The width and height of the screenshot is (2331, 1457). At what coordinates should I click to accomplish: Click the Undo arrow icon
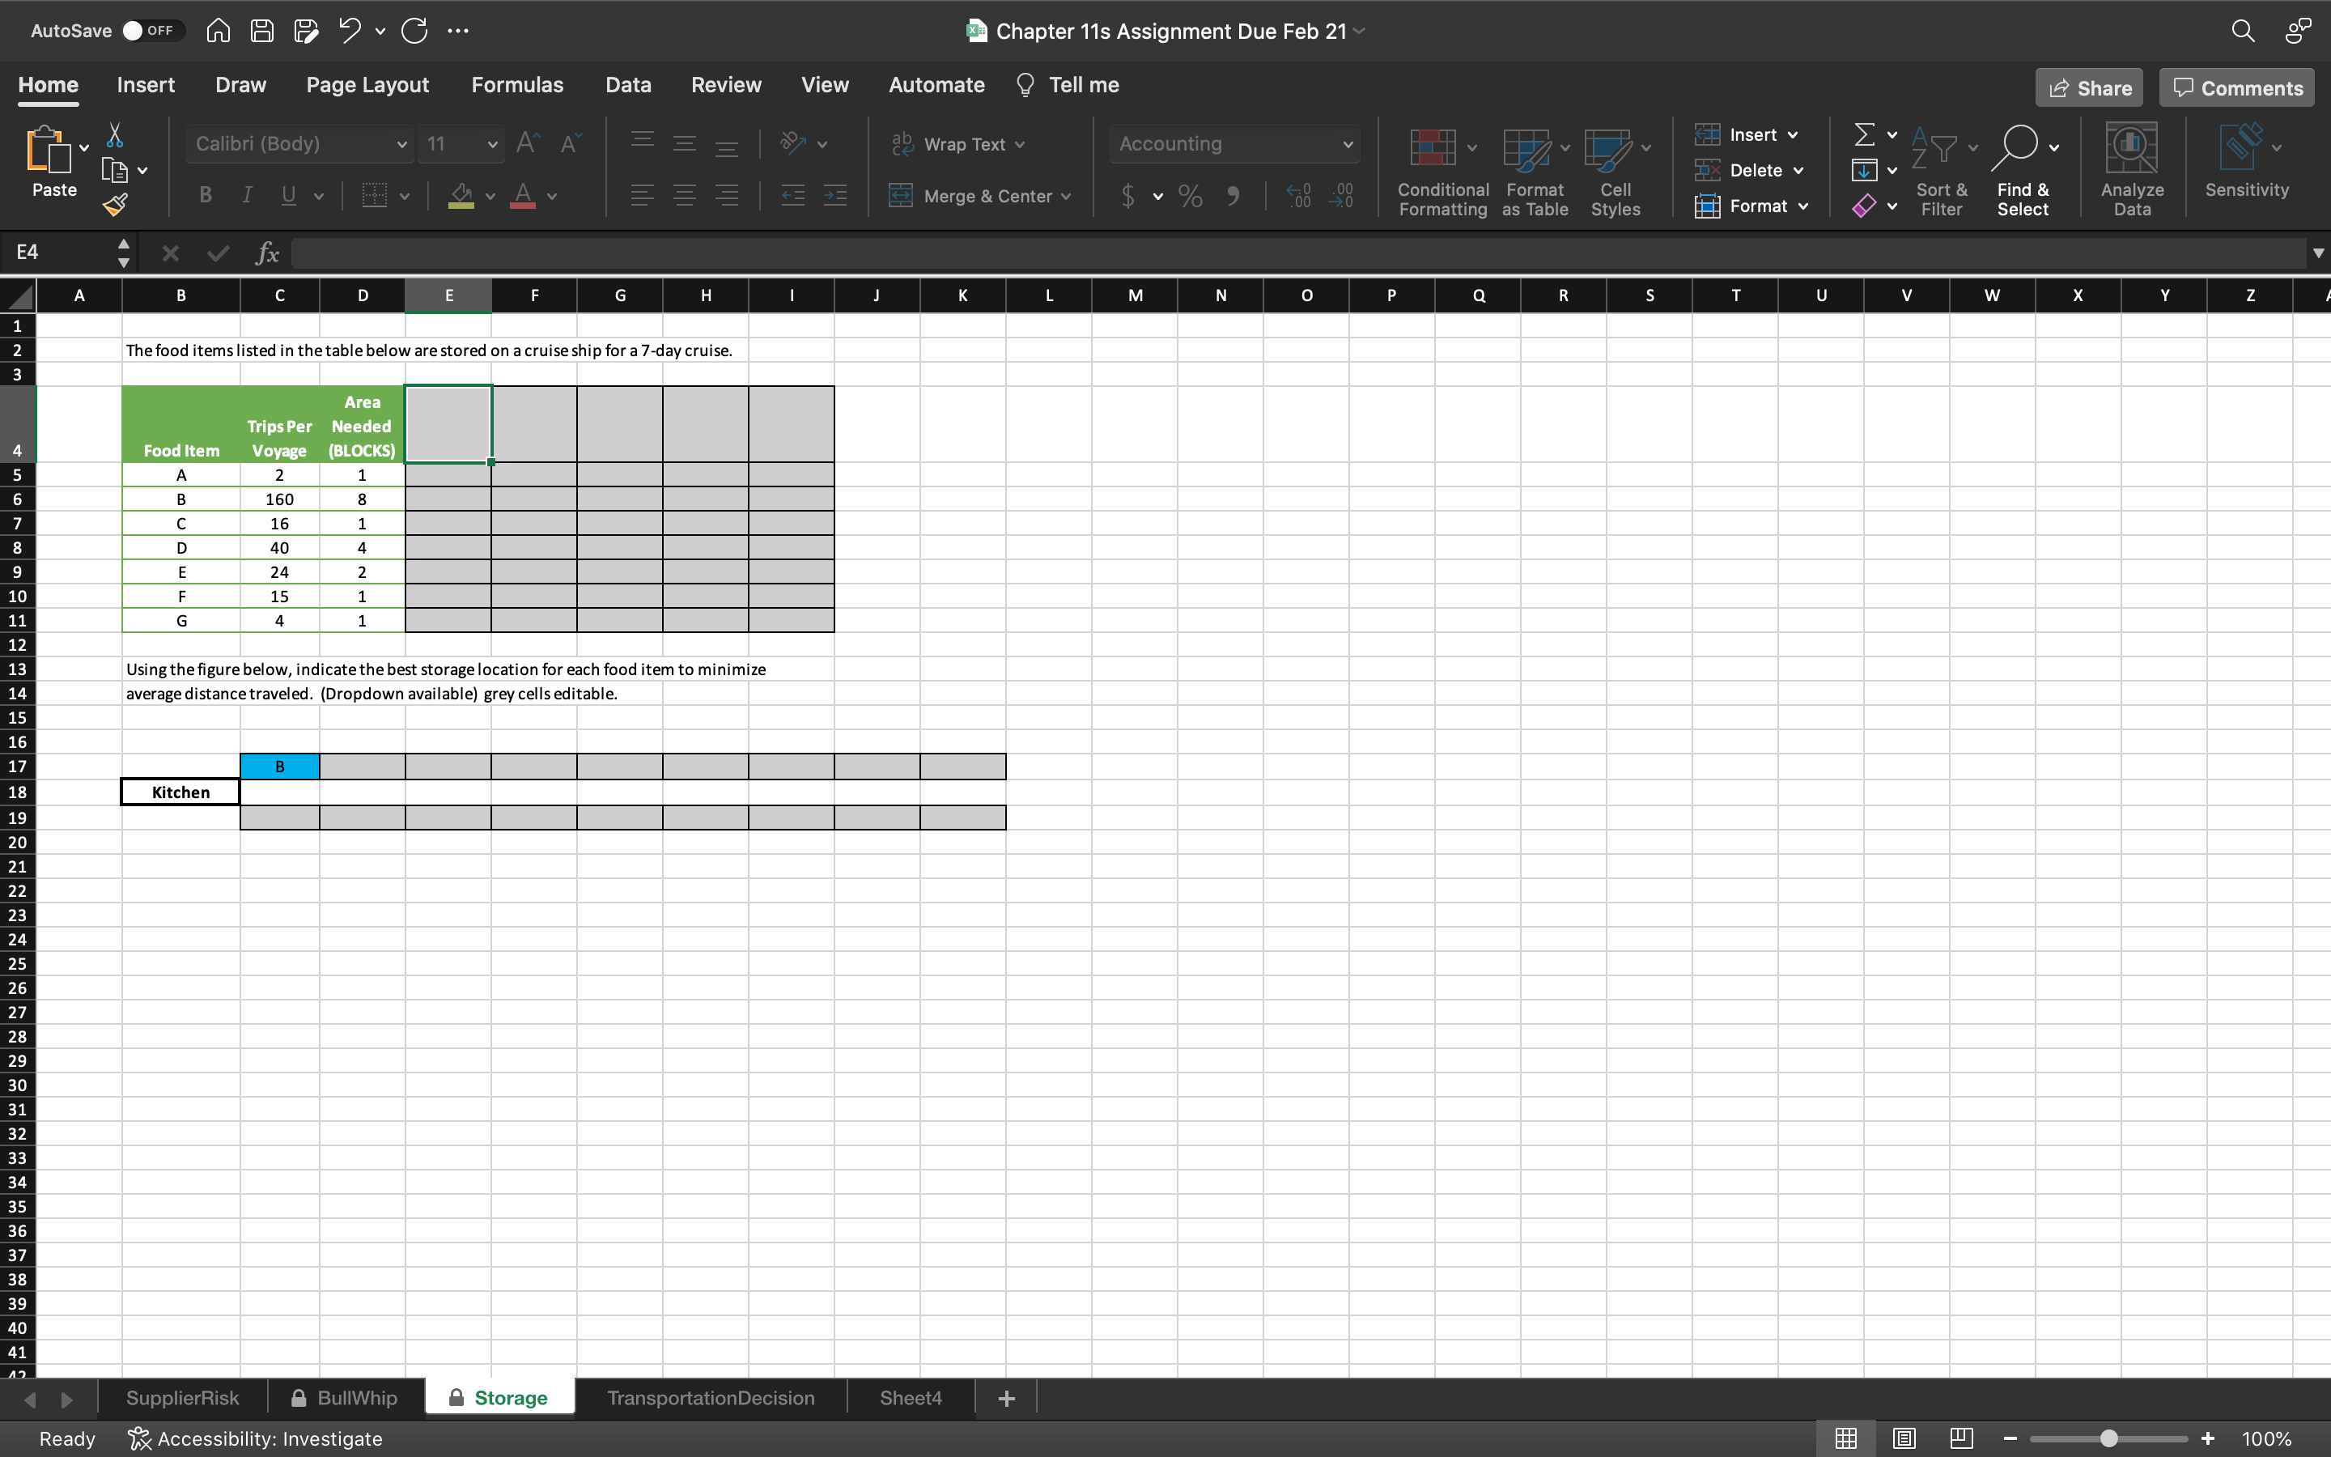(350, 31)
